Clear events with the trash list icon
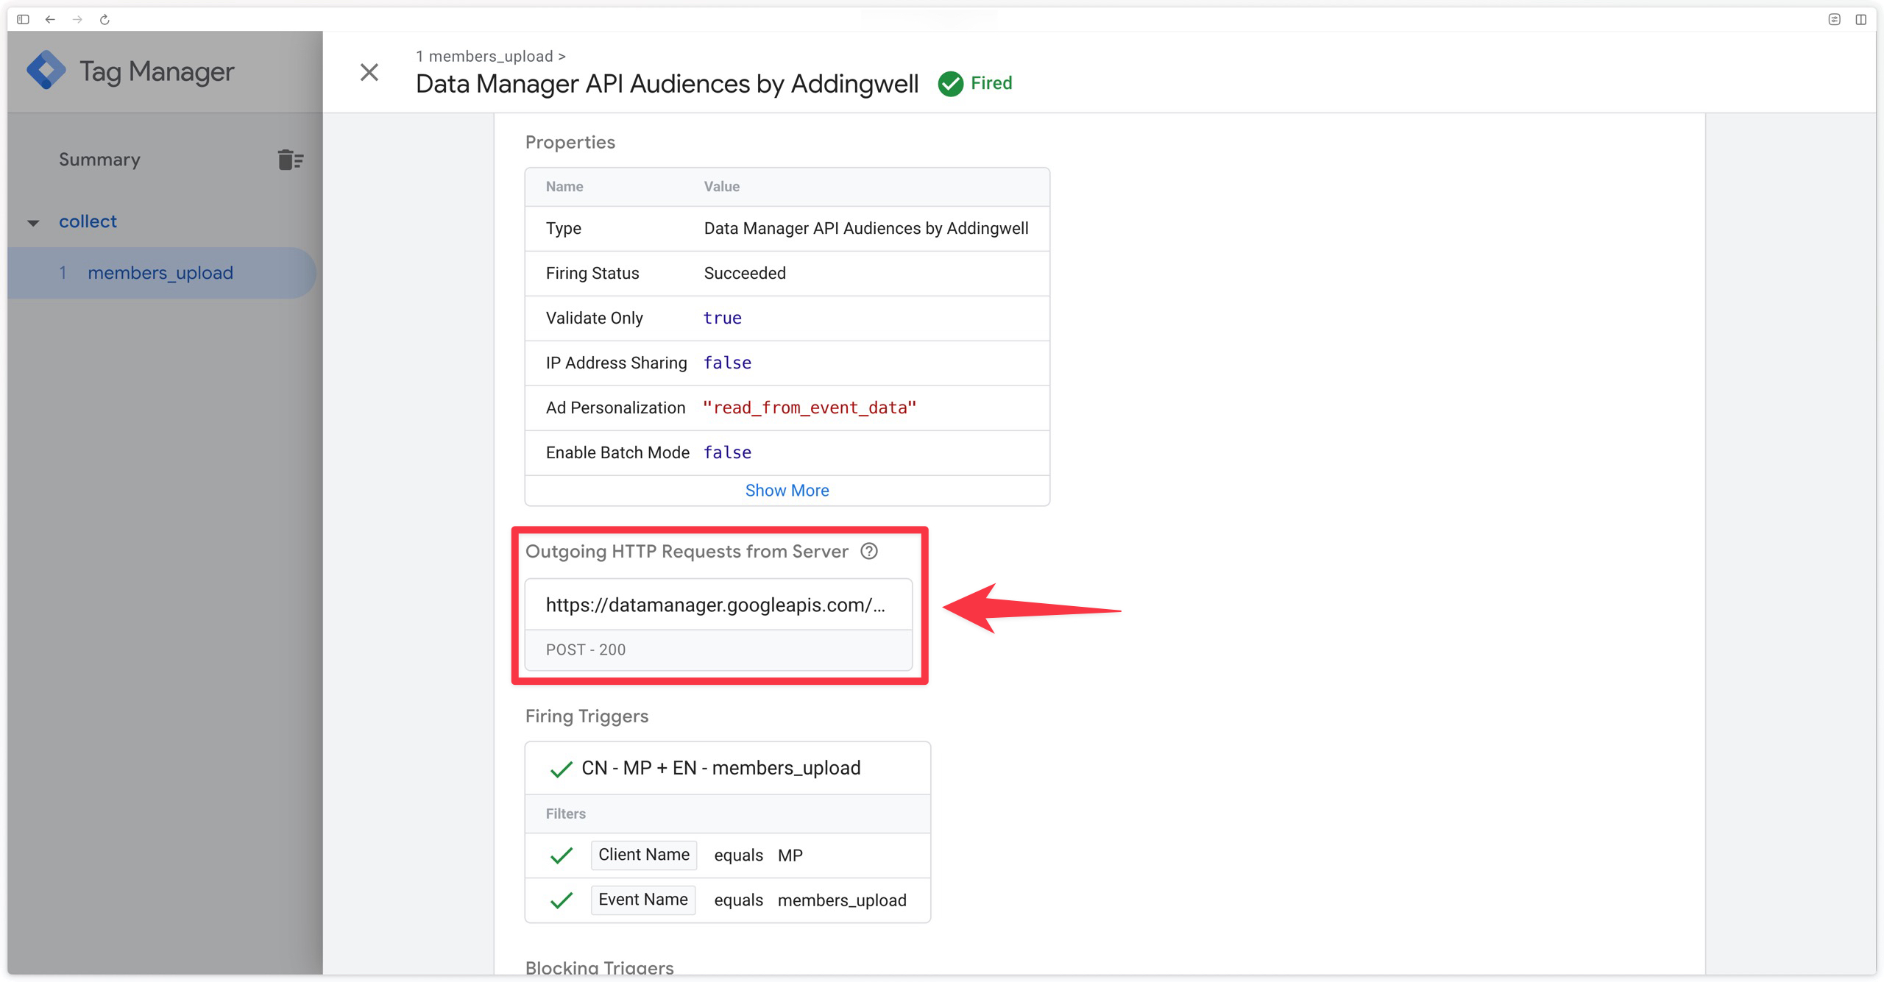The height and width of the screenshot is (982, 1884). [x=291, y=160]
